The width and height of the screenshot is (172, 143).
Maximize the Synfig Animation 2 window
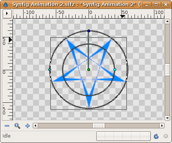156,5
